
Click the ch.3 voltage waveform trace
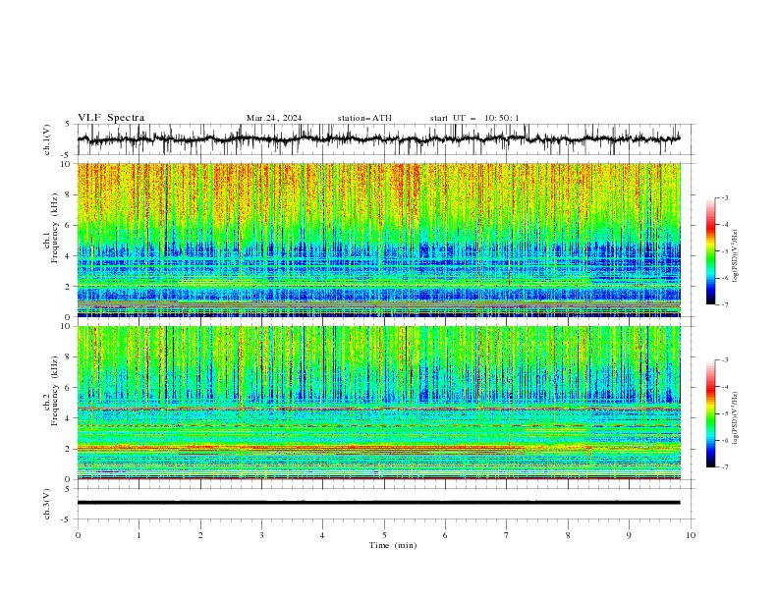(378, 503)
